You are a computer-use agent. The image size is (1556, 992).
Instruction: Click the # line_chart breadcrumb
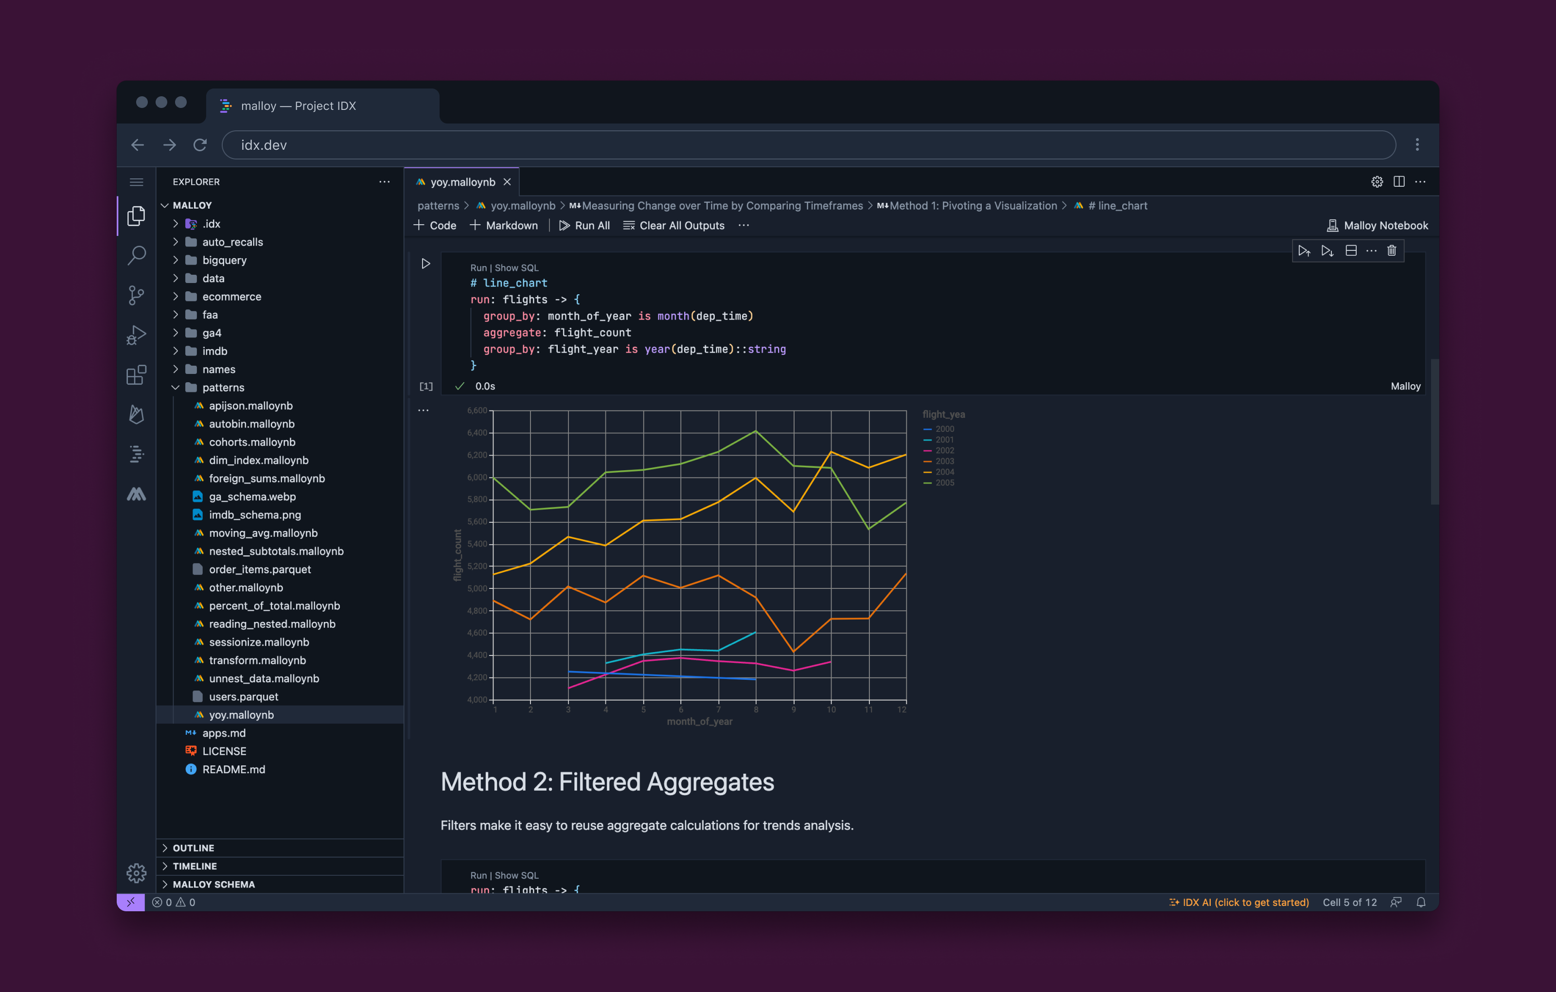click(1111, 206)
